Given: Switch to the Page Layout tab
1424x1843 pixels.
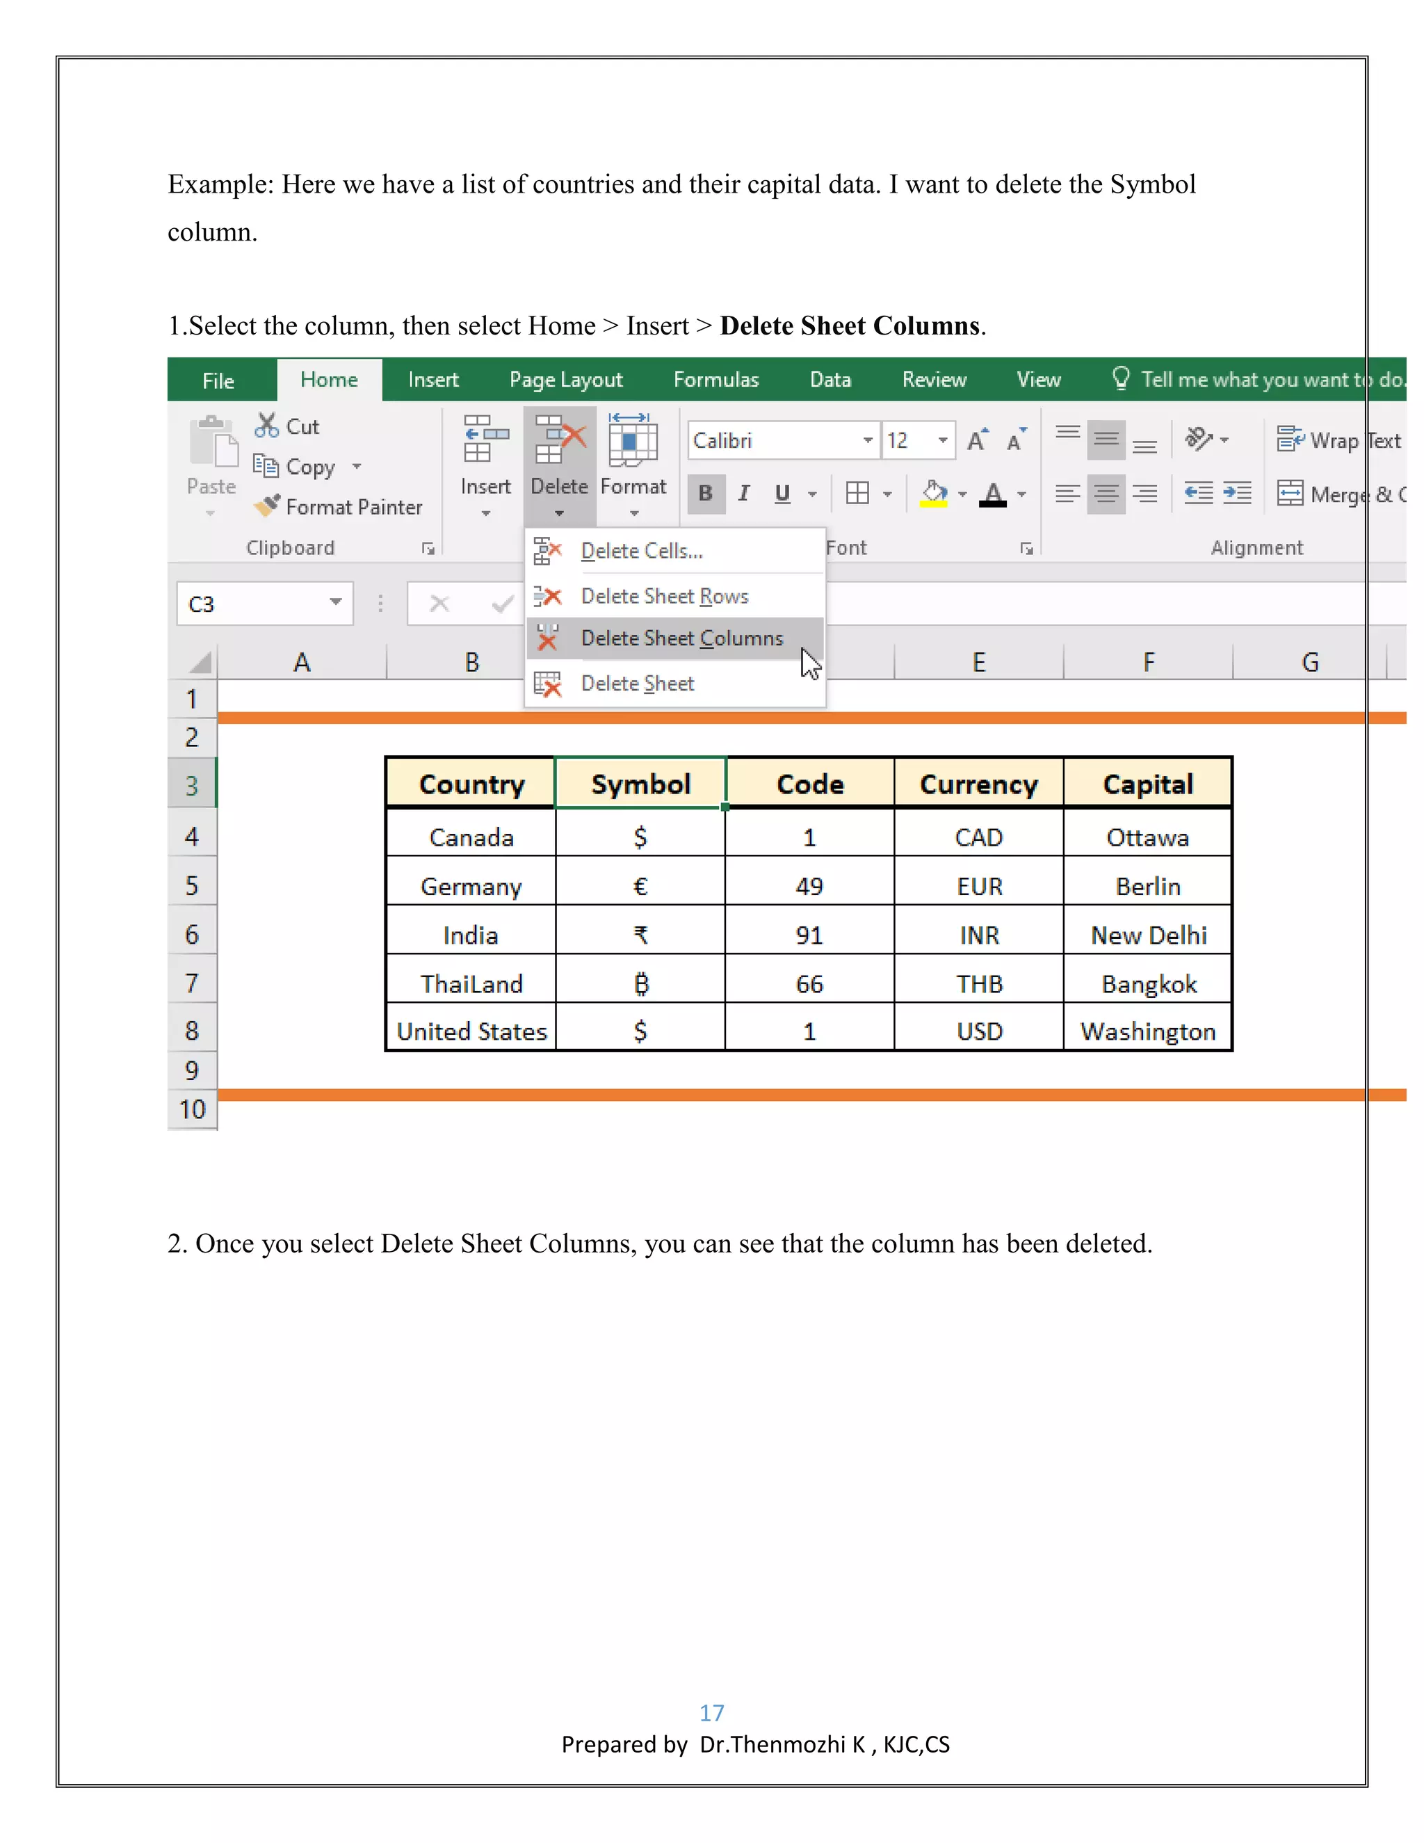Looking at the screenshot, I should tap(566, 380).
